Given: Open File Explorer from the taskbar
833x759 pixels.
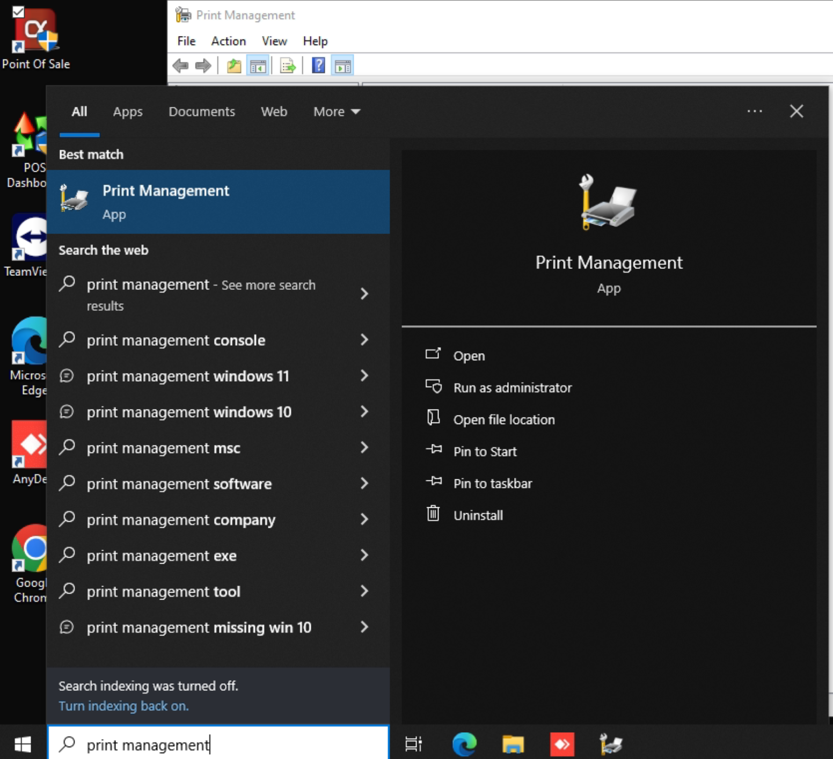Looking at the screenshot, I should (x=513, y=744).
